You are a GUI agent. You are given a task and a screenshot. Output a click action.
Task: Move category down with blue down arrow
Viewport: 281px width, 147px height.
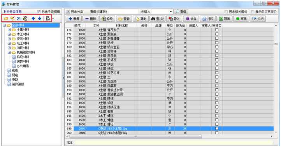pyautogui.click(x=40, y=18)
